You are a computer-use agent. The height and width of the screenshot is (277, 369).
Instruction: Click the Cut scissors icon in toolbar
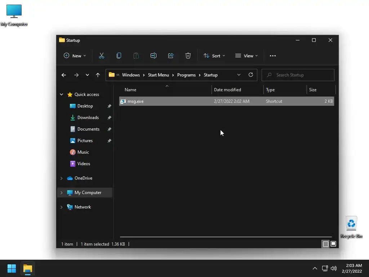(101, 56)
